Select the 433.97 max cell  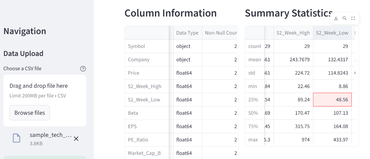point(332,140)
